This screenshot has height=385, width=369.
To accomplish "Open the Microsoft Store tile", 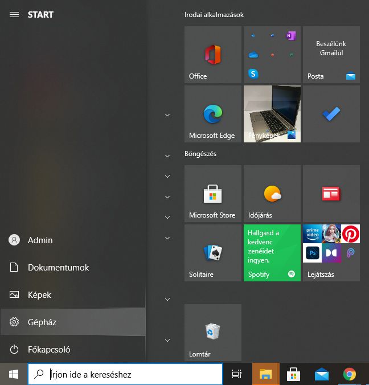I will [x=213, y=194].
